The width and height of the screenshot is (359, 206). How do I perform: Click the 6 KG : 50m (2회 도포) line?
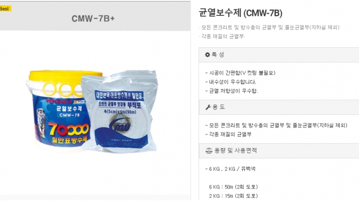[x=233, y=187]
